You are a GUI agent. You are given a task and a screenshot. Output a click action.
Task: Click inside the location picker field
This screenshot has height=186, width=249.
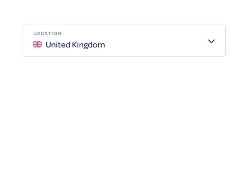124,40
